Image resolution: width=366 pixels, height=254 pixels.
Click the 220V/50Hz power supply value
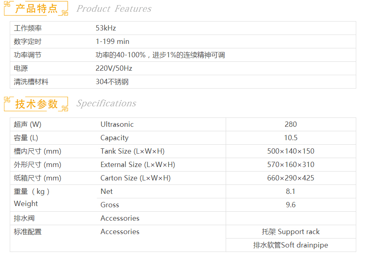(x=114, y=68)
